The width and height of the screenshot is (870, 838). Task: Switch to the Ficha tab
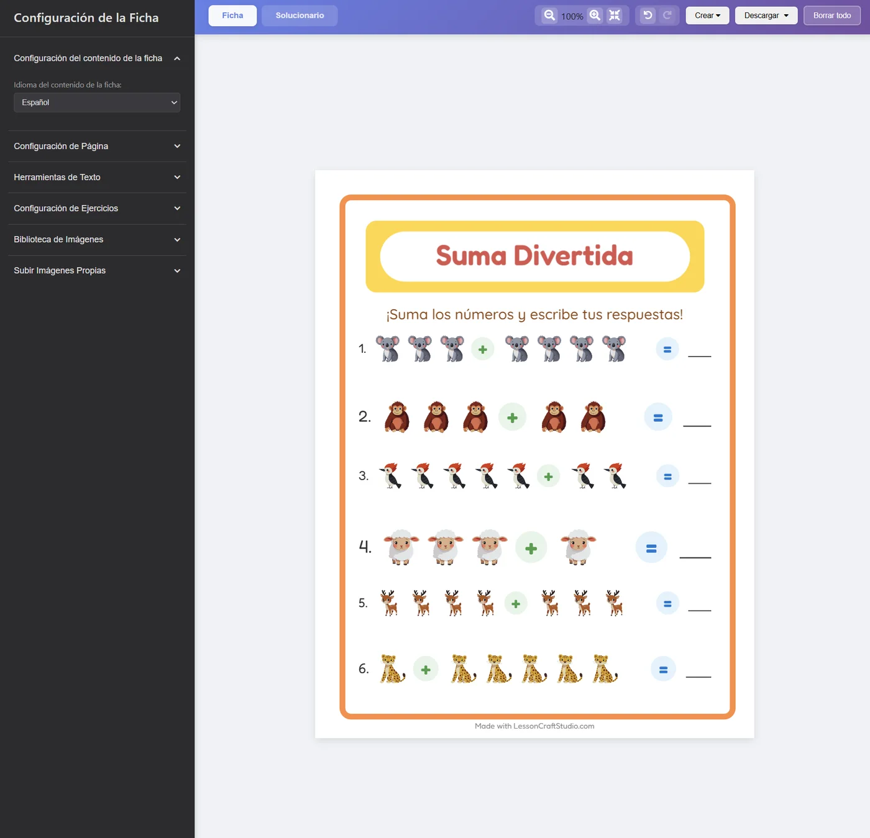[232, 16]
